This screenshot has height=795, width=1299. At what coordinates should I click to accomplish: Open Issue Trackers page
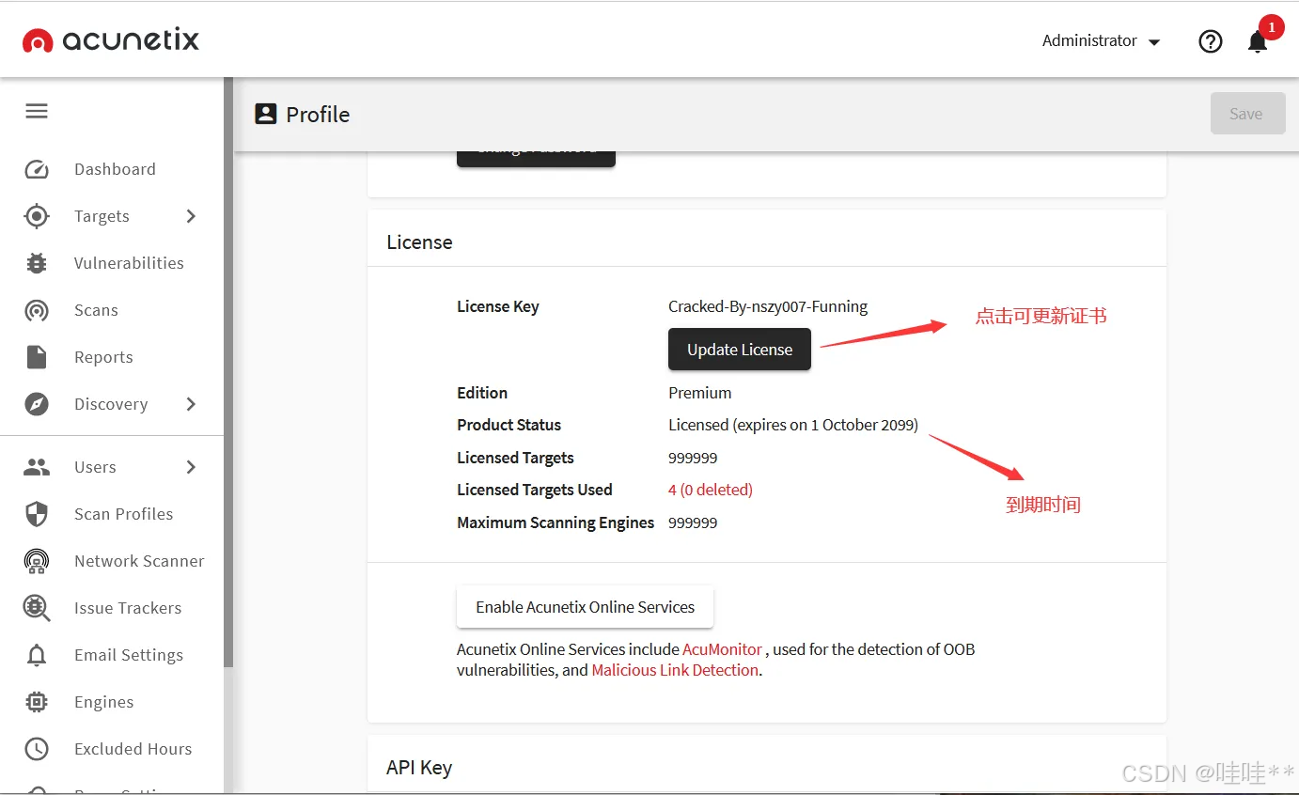pyautogui.click(x=128, y=608)
